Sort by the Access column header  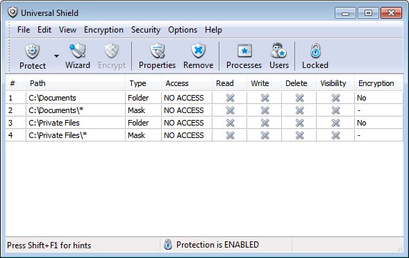pyautogui.click(x=187, y=83)
